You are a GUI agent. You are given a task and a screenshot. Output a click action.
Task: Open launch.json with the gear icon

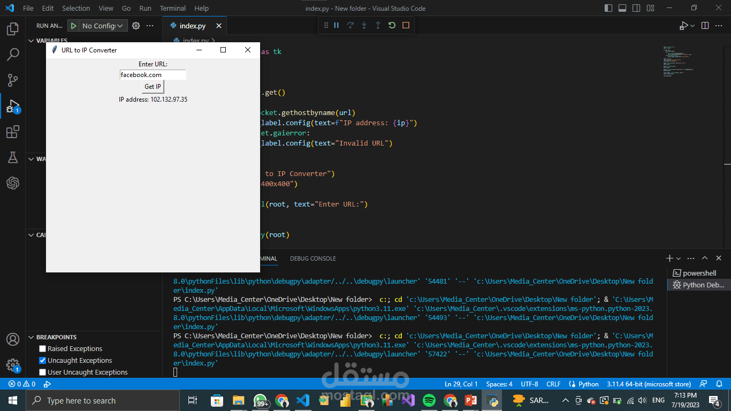[x=136, y=26]
